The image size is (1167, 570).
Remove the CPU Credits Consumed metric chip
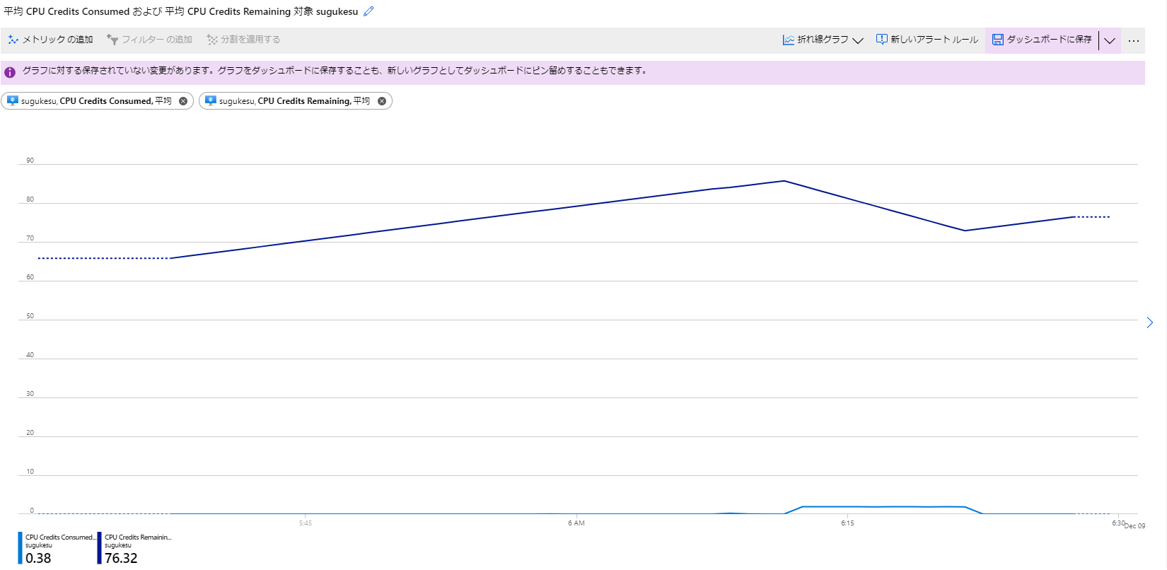183,101
